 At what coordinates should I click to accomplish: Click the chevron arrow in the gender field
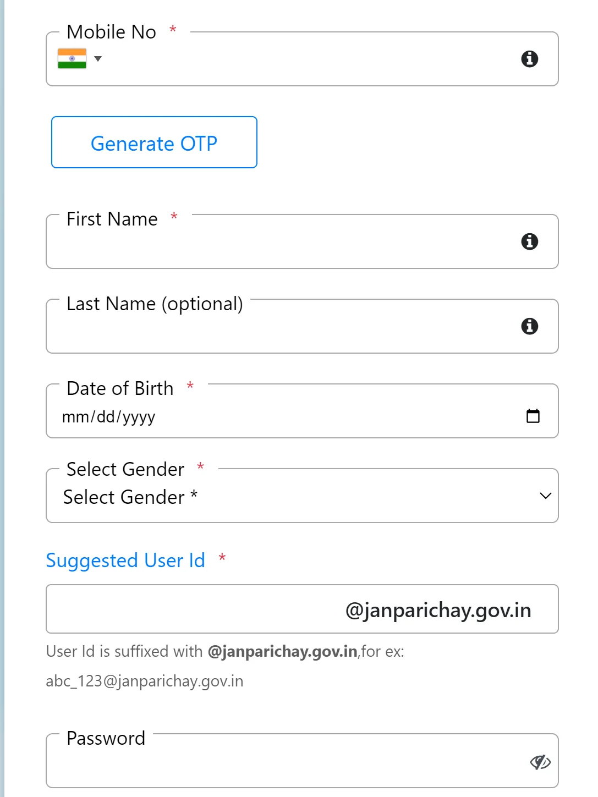tap(545, 496)
